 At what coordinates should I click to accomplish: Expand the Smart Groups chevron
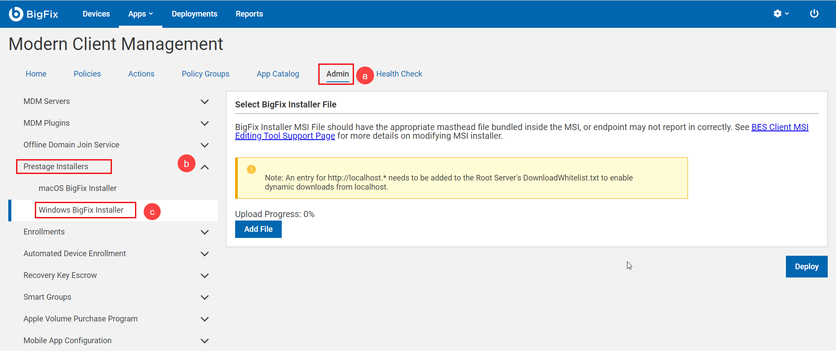pos(205,298)
